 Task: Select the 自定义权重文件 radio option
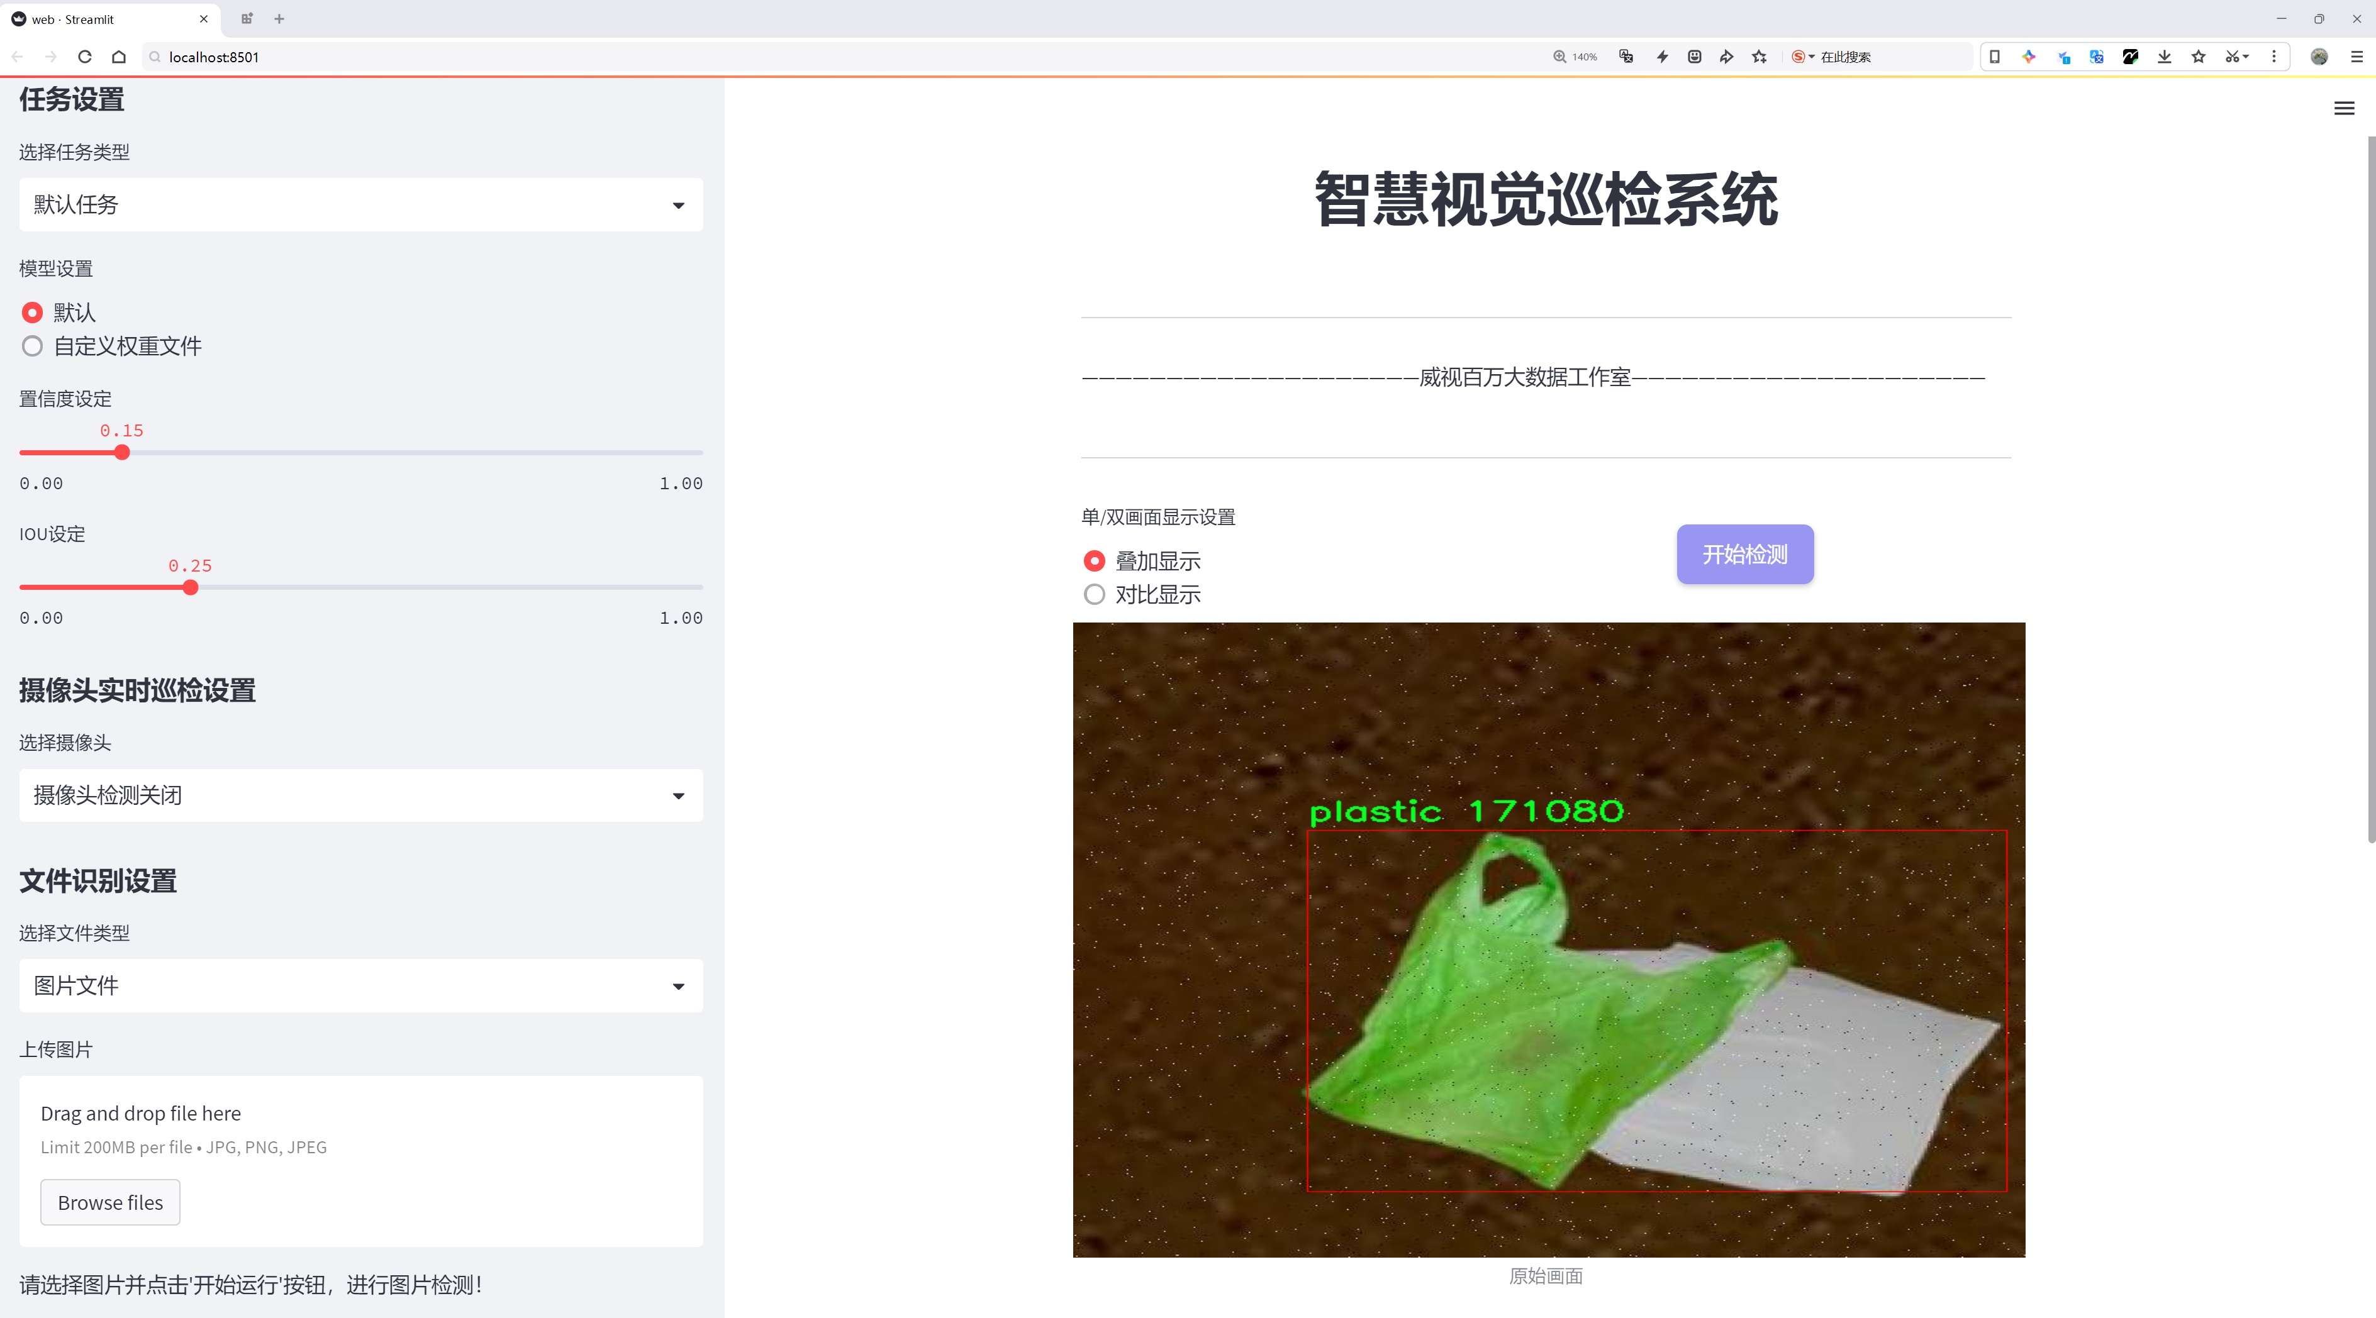pos(32,346)
